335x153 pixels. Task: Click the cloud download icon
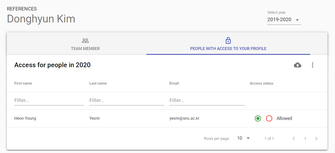(x=297, y=65)
